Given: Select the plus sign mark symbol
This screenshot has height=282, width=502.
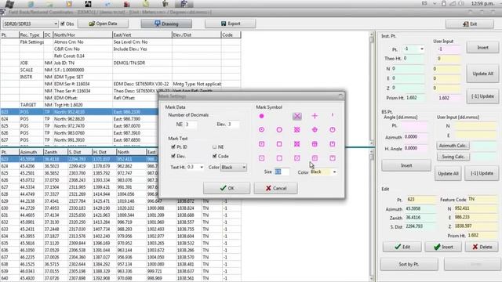Looking at the screenshot, I should pyautogui.click(x=315, y=116).
